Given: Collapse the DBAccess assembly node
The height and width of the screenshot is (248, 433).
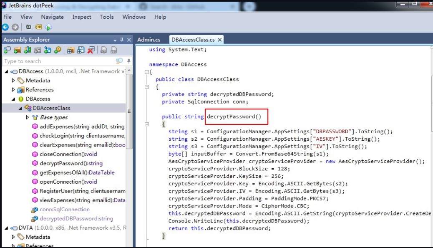Looking at the screenshot, I should coord(6,71).
